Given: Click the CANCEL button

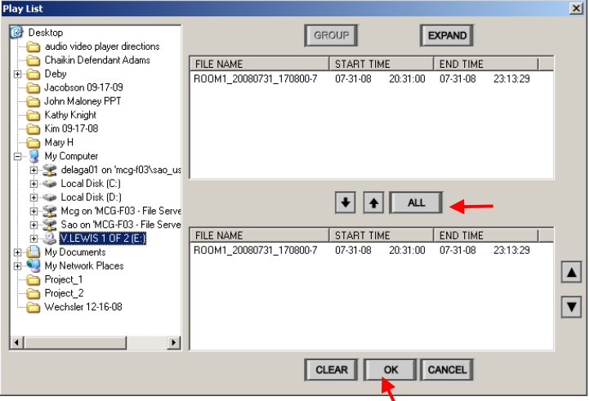Looking at the screenshot, I should tap(447, 370).
